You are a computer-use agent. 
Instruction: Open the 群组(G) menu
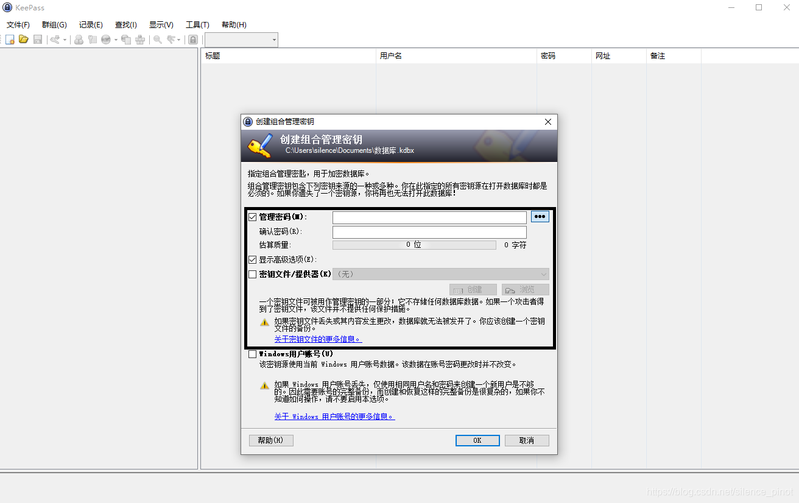(x=54, y=25)
